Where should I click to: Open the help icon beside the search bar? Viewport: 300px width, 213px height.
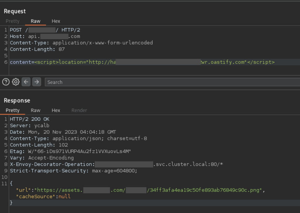6,82
